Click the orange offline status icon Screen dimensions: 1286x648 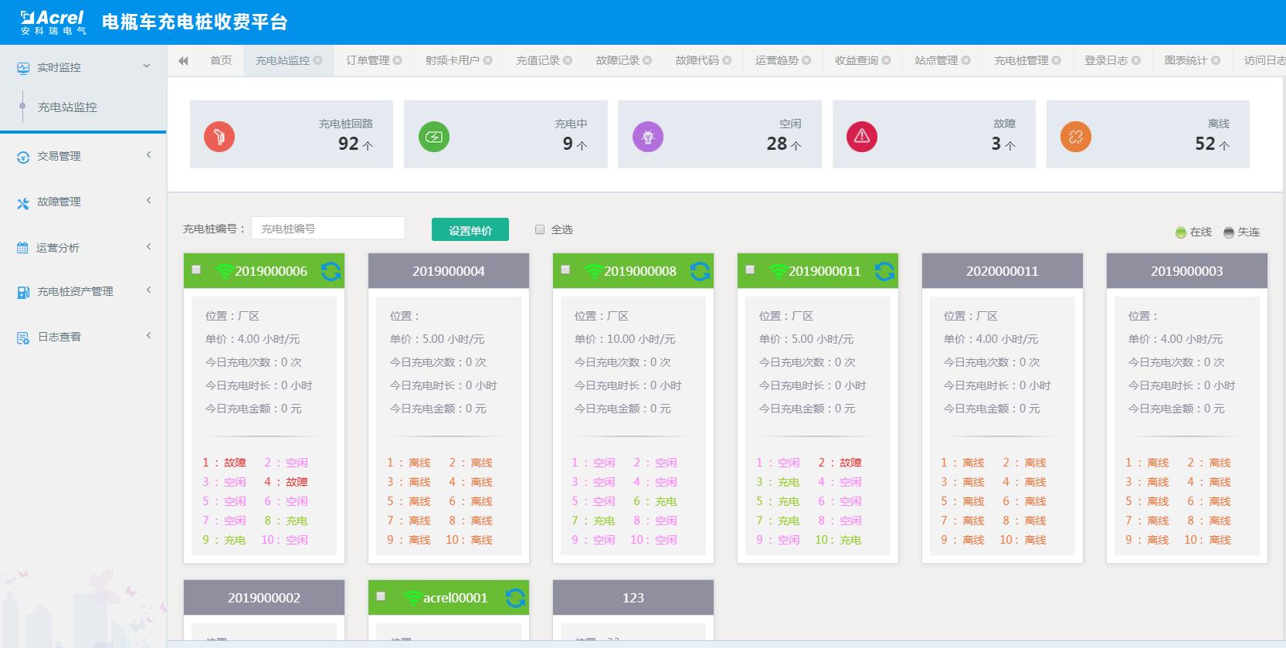(x=1076, y=137)
